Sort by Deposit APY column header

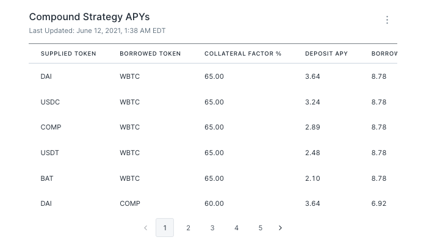pyautogui.click(x=326, y=54)
